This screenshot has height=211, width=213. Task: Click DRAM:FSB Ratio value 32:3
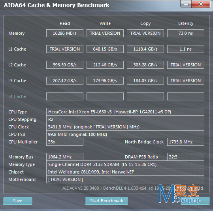tap(186, 157)
